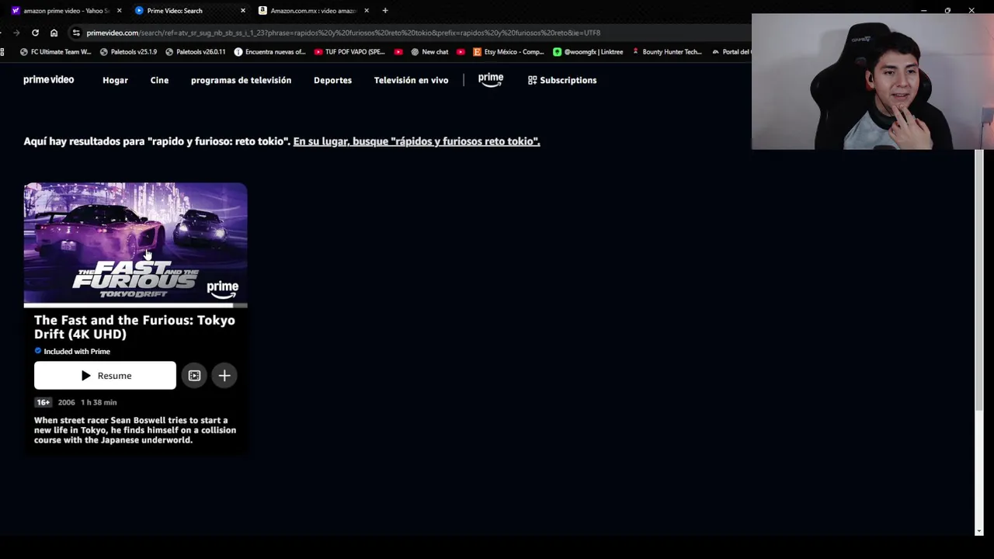Image resolution: width=994 pixels, height=559 pixels.
Task: Click the browser home icon
Action: (54, 33)
